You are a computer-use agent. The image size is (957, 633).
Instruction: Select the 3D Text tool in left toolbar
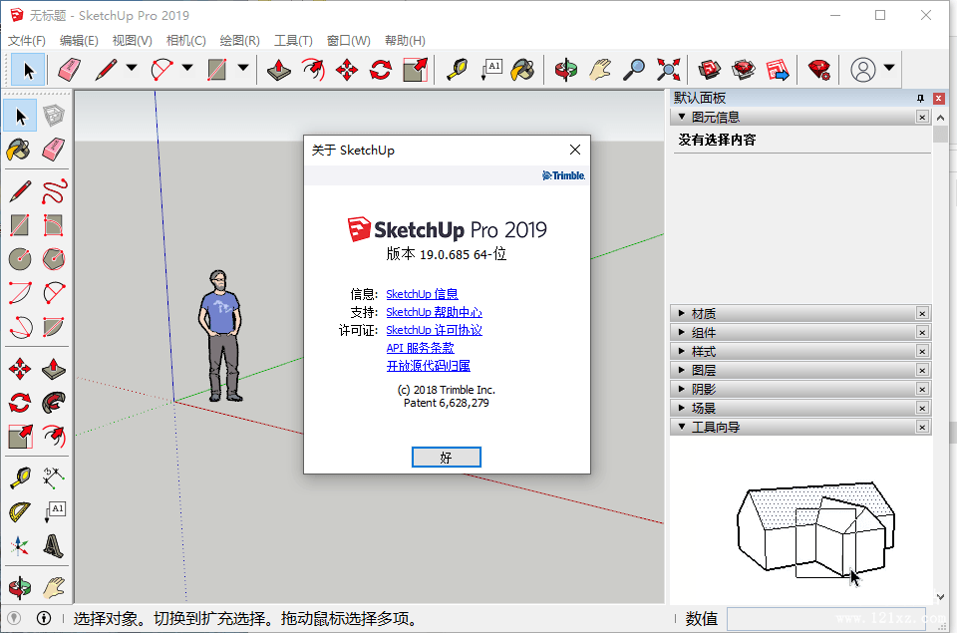coord(54,545)
